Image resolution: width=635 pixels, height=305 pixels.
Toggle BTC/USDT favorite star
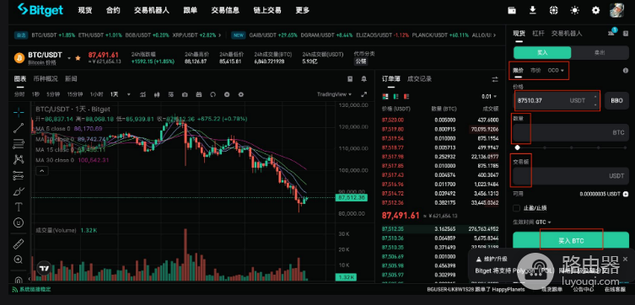point(78,58)
